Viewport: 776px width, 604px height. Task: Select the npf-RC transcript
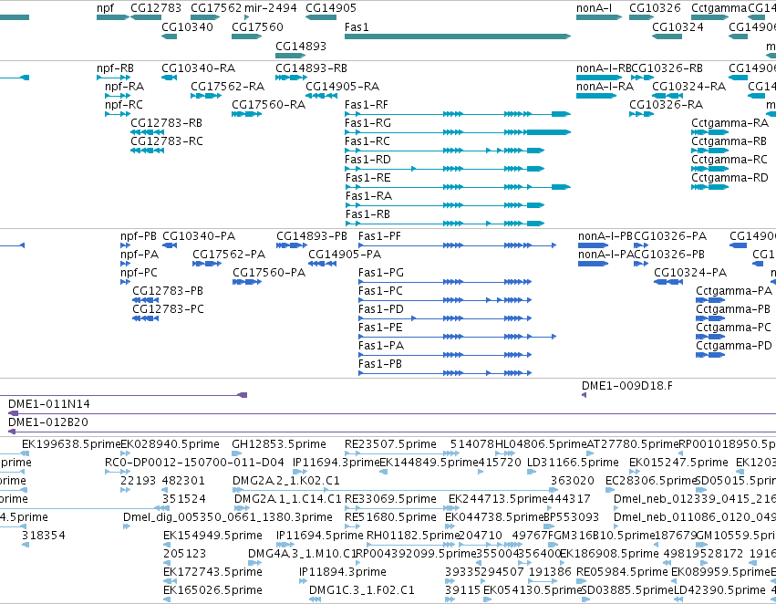pyautogui.click(x=118, y=114)
